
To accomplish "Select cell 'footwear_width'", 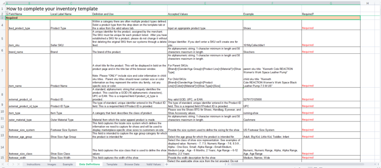I will (x=29, y=157).
